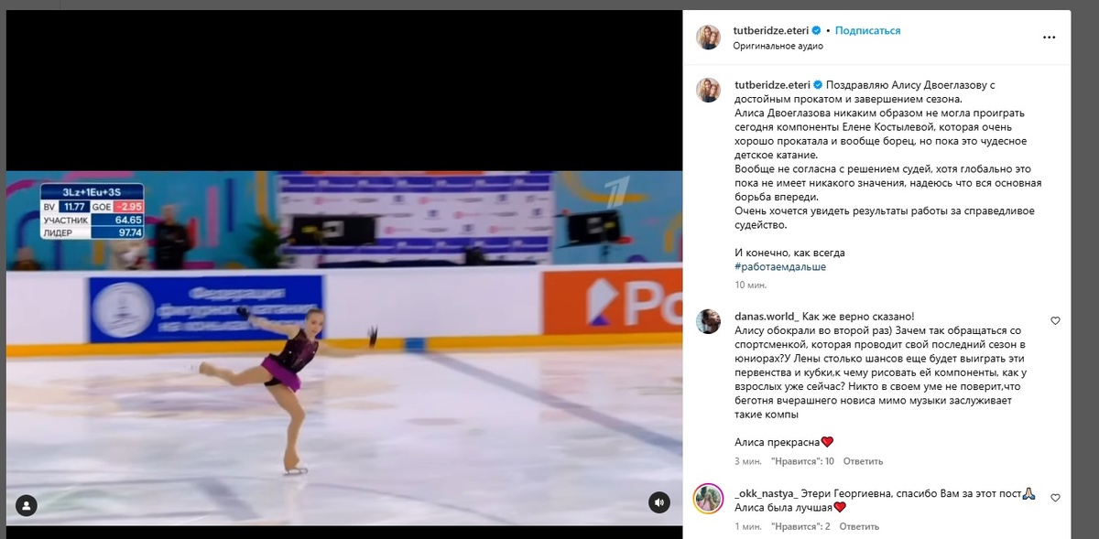Screen dimensions: 1099x539
Task: Reply to the _okk_nastya_ comment
Action: click(859, 526)
